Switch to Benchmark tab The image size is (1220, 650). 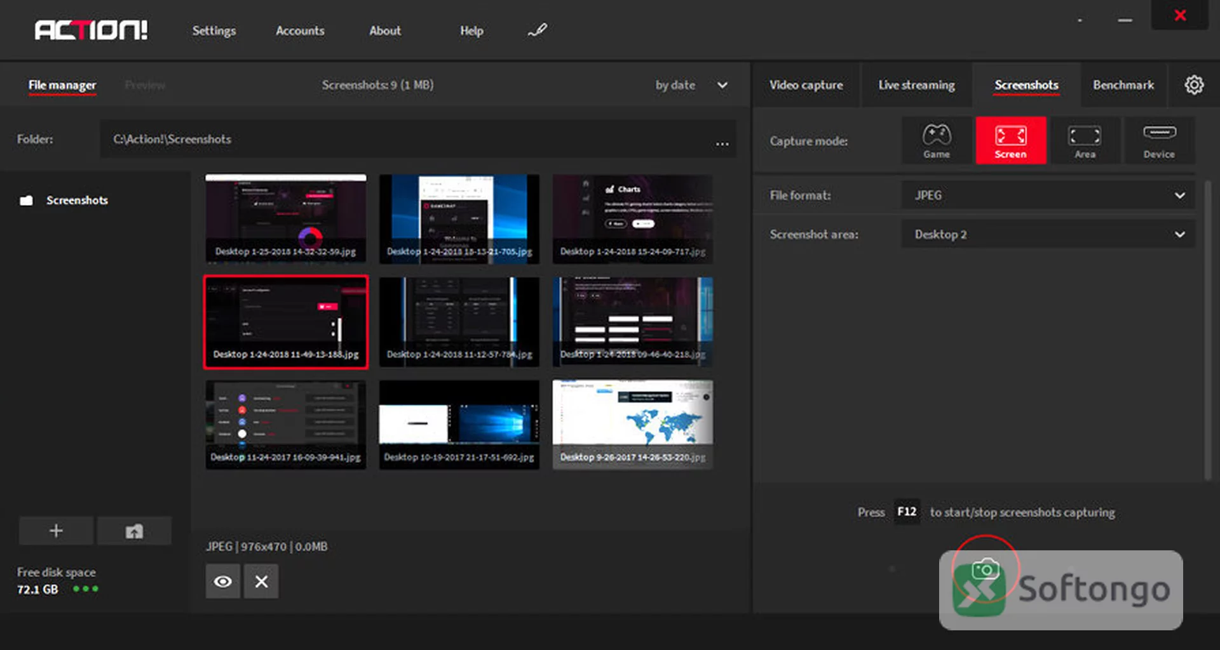coord(1123,85)
